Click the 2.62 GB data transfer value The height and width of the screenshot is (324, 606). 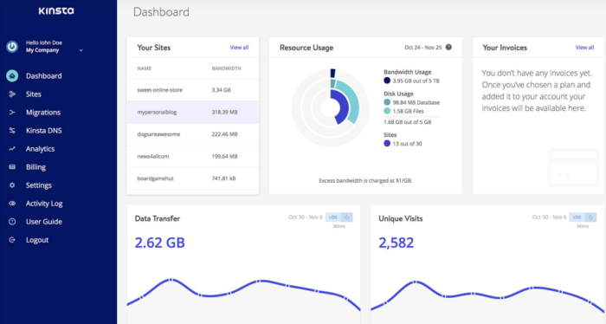(x=159, y=243)
